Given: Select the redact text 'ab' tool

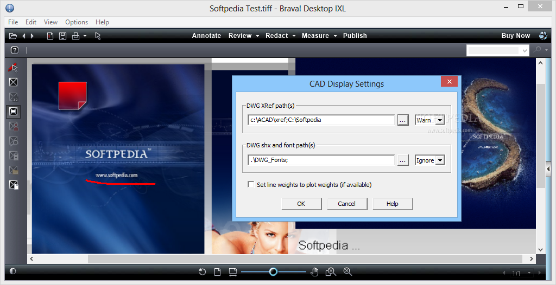Looking at the screenshot, I should click(x=13, y=97).
